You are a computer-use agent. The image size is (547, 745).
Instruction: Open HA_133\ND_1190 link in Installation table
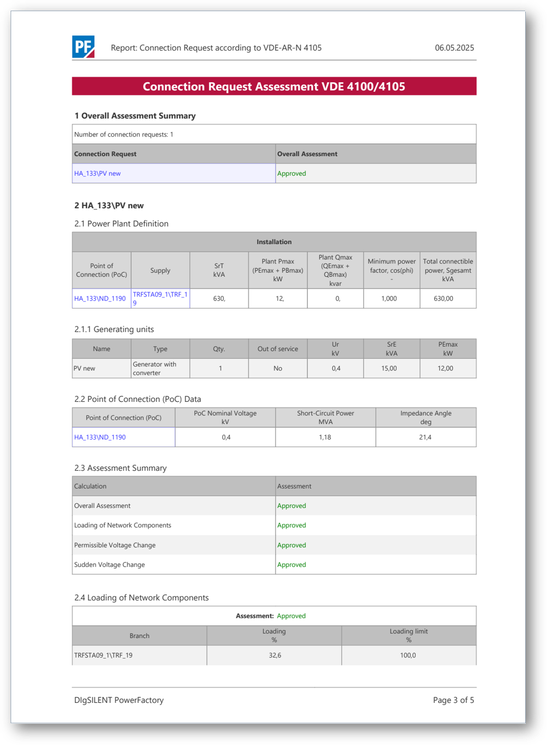[x=100, y=299]
